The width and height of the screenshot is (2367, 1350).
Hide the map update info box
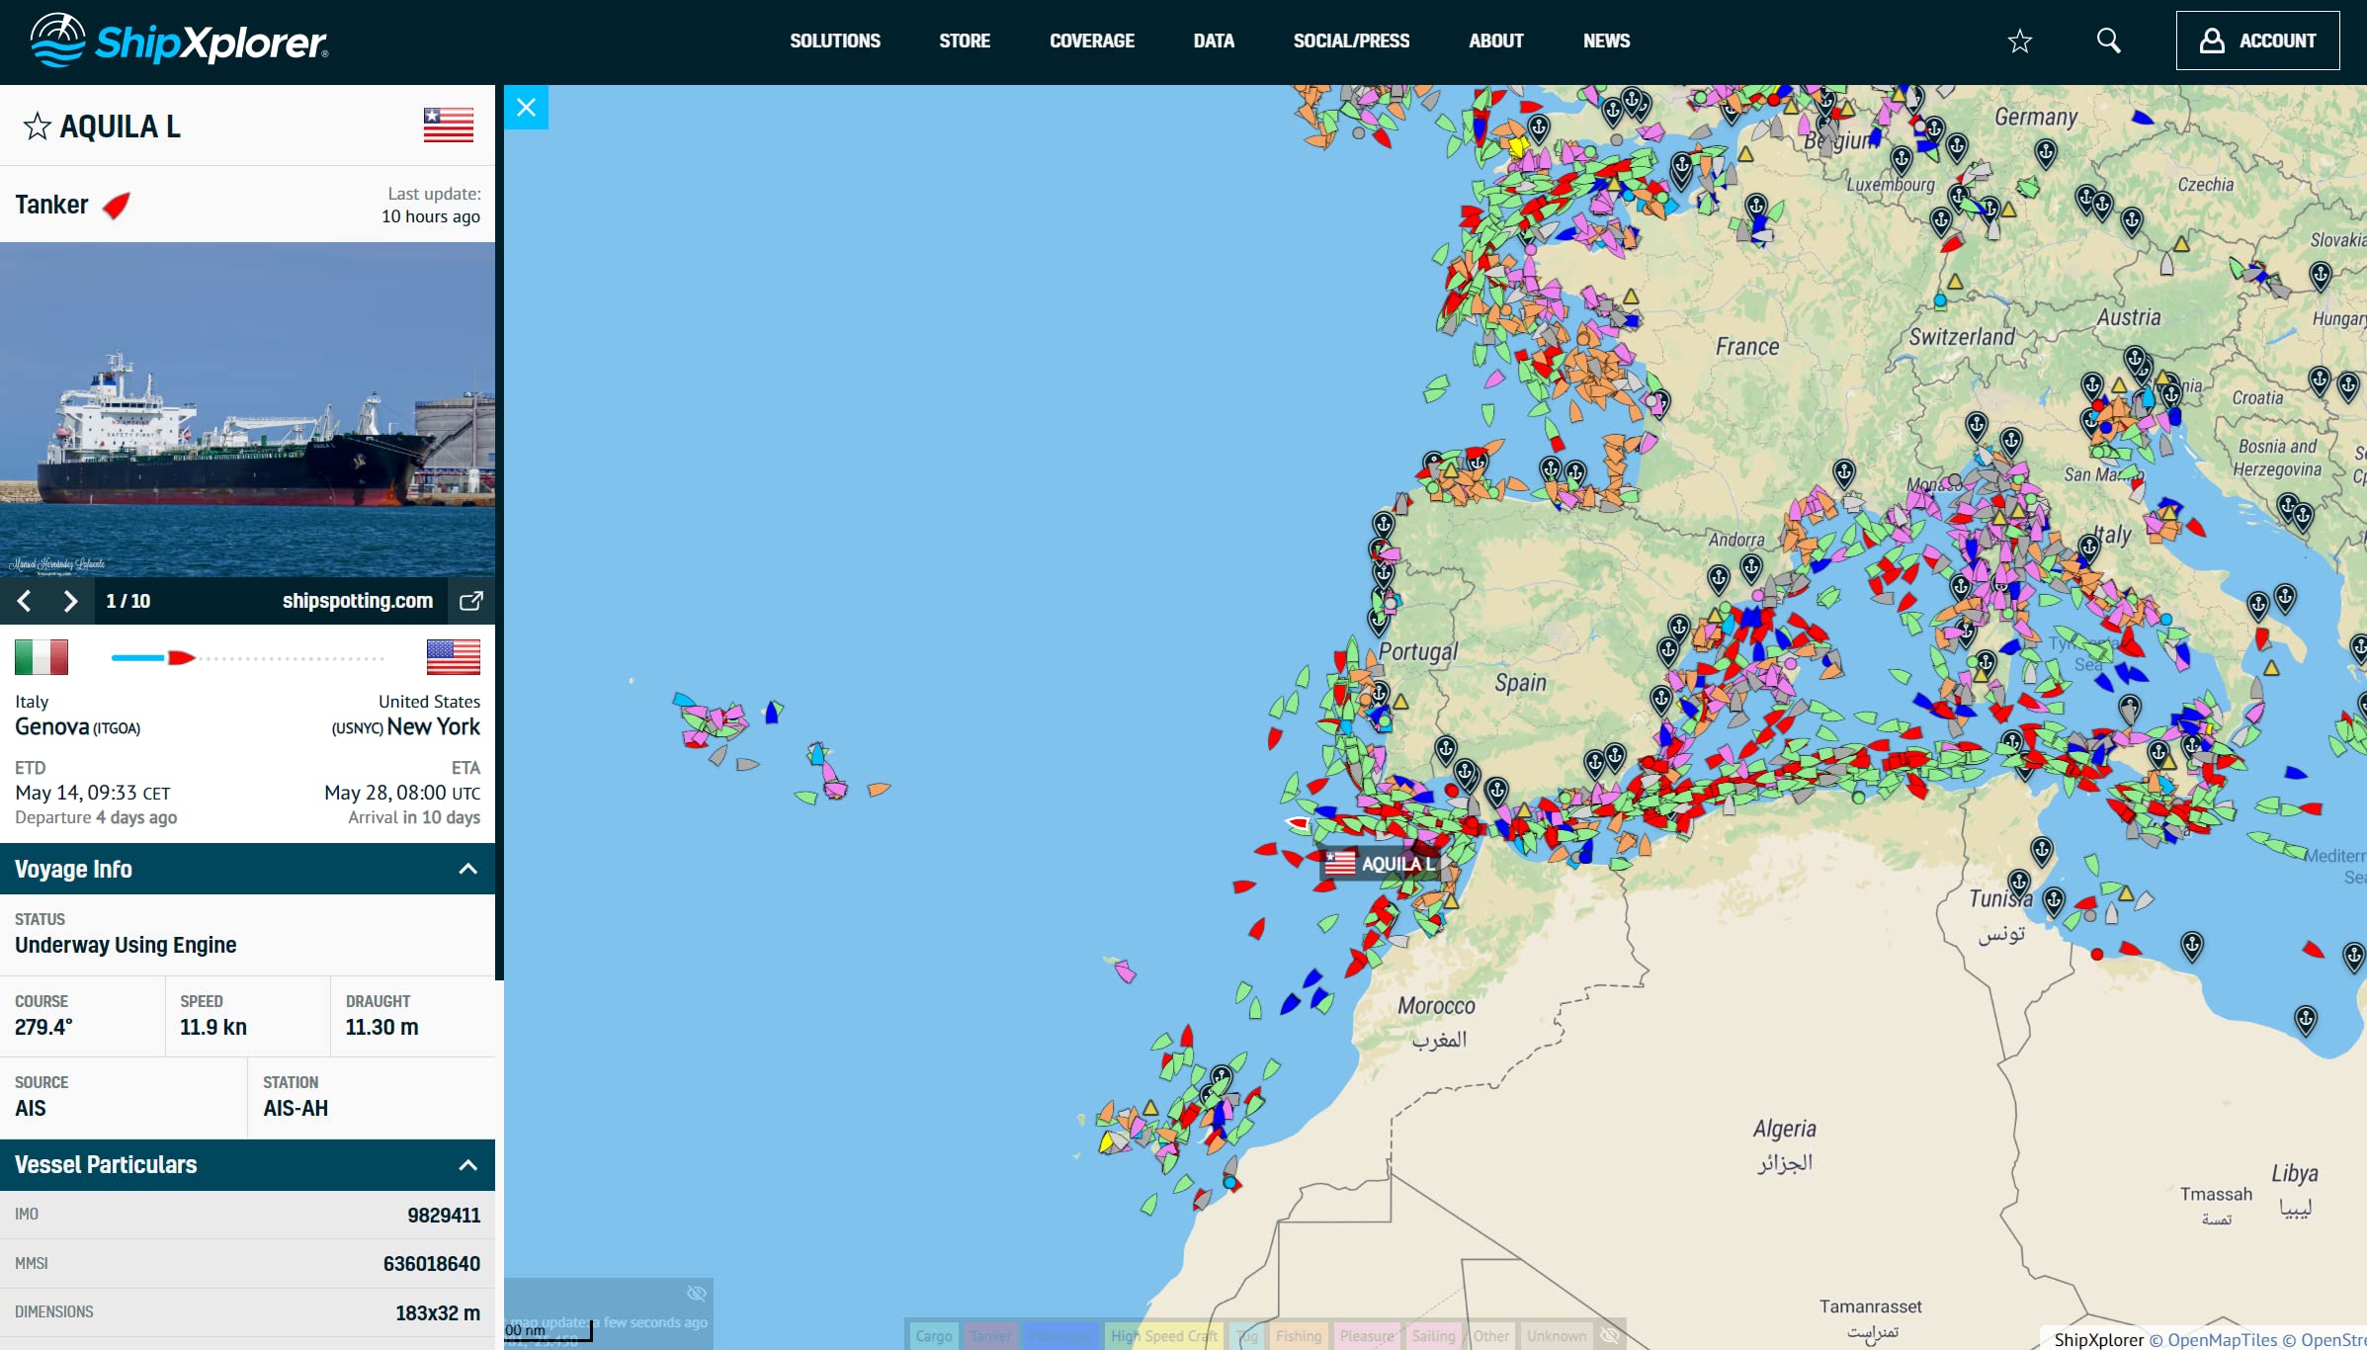[696, 1294]
